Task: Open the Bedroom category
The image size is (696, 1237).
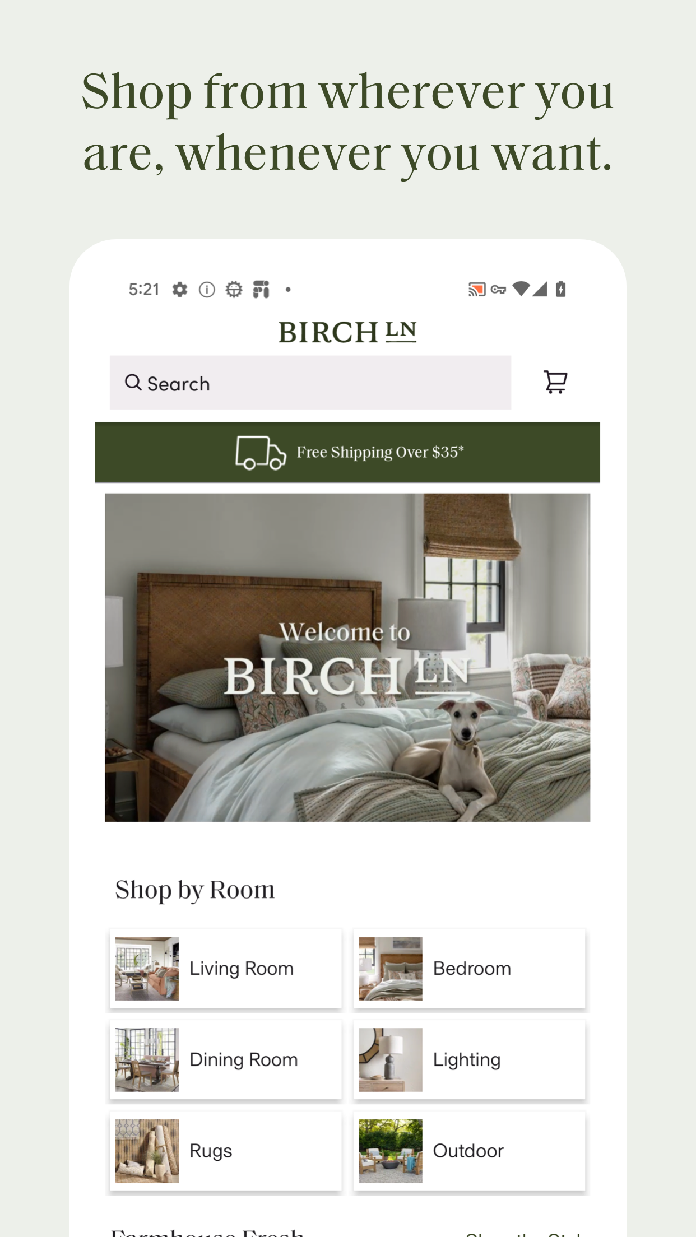Action: click(x=470, y=969)
